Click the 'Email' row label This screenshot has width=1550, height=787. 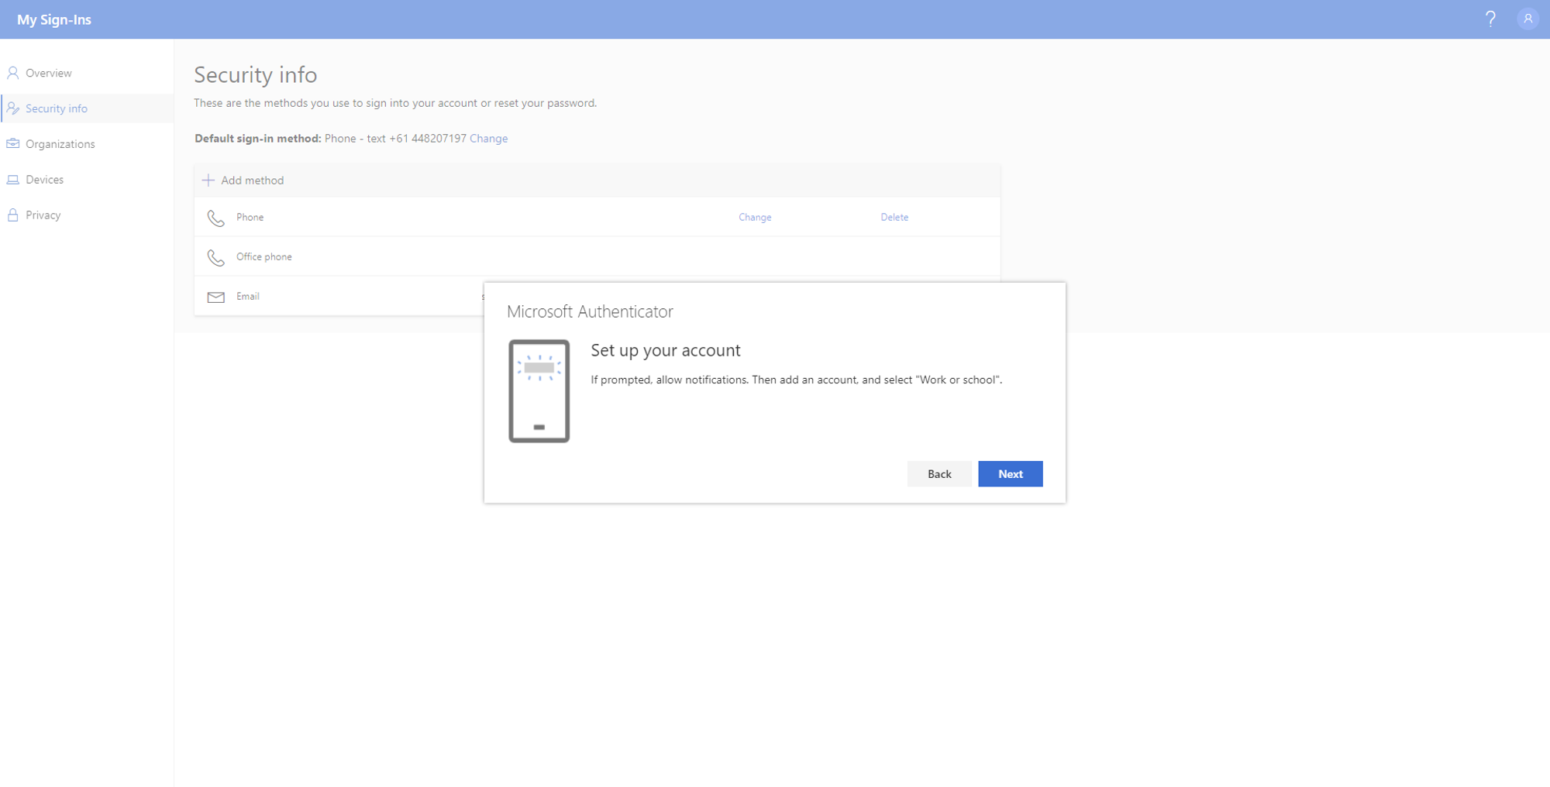pos(248,297)
